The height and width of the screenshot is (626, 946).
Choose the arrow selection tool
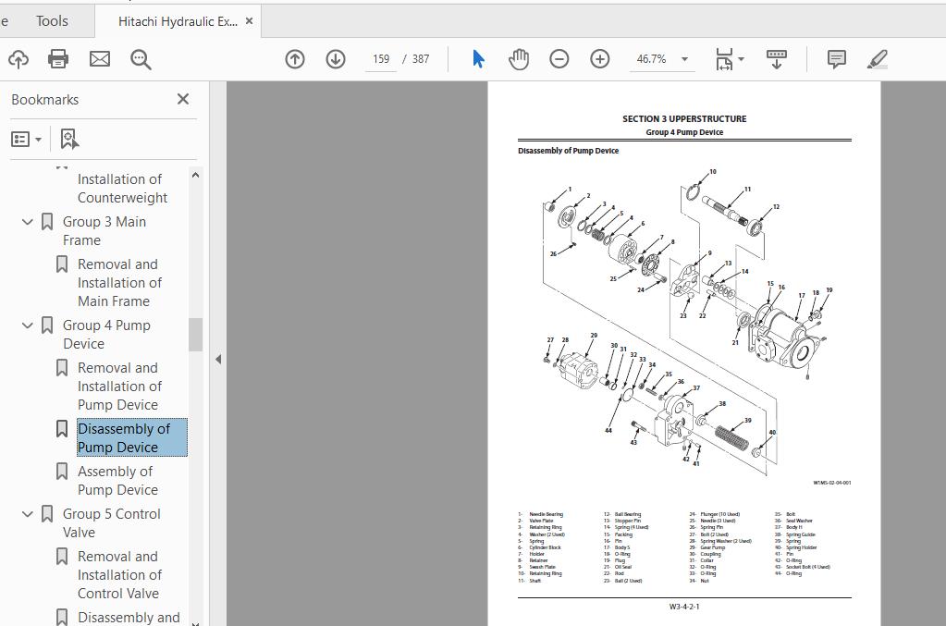pyautogui.click(x=478, y=59)
